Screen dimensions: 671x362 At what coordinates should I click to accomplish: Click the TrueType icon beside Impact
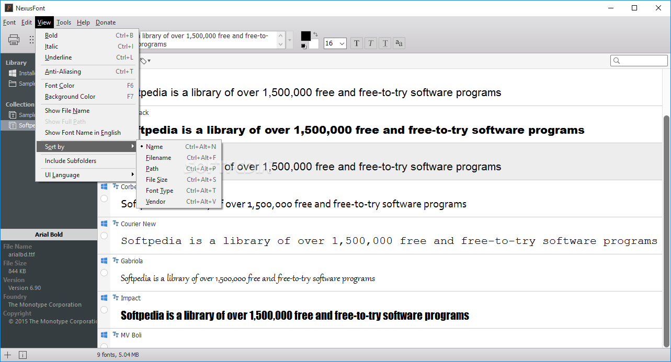click(116, 298)
